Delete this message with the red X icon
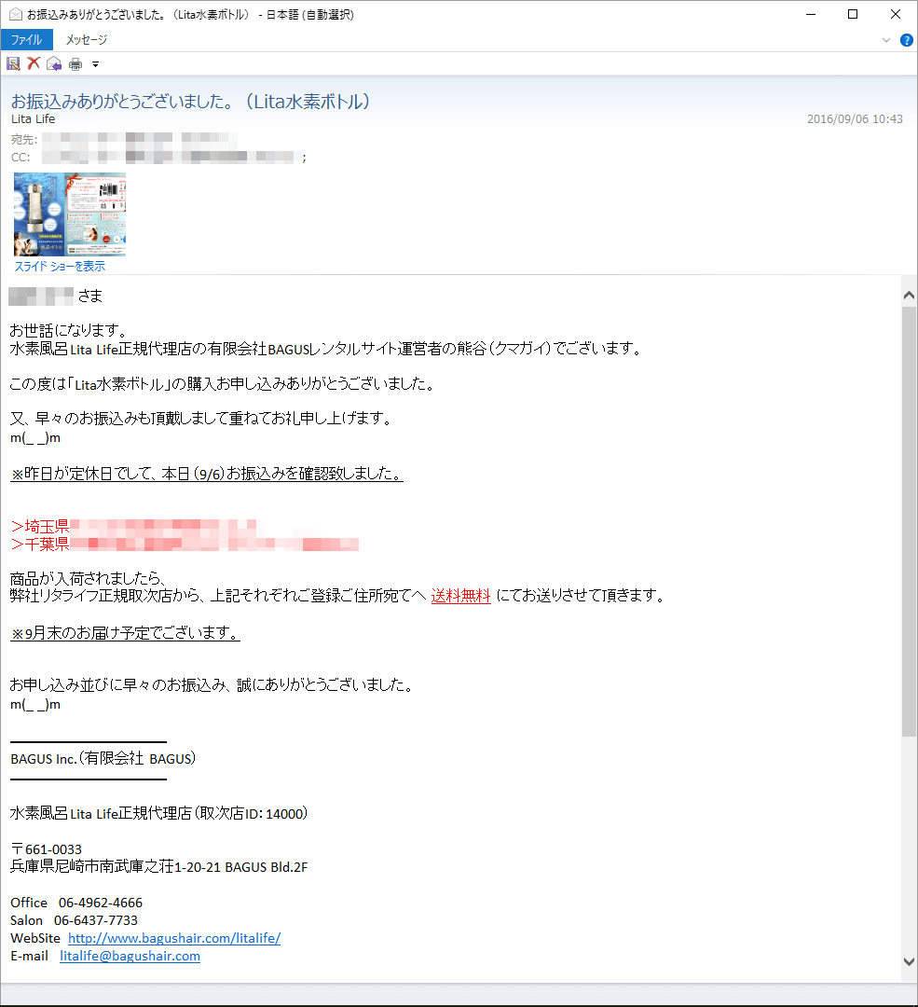The height and width of the screenshot is (1007, 918). click(x=34, y=63)
